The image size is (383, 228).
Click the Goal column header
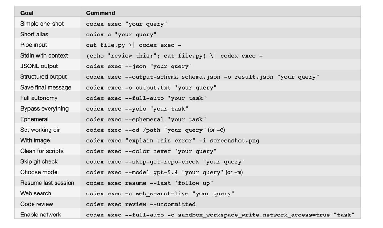pos(27,13)
